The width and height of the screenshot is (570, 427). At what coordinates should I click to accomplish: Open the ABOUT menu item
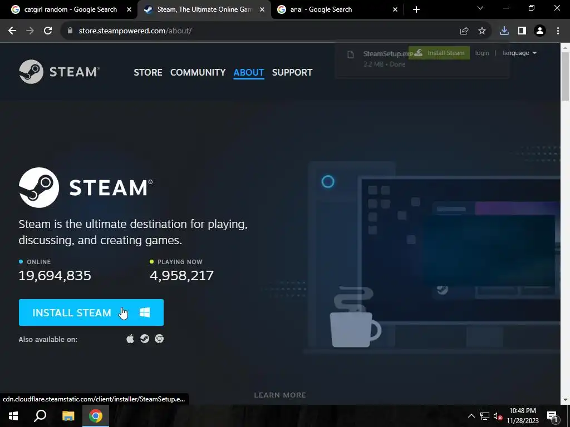tap(249, 72)
